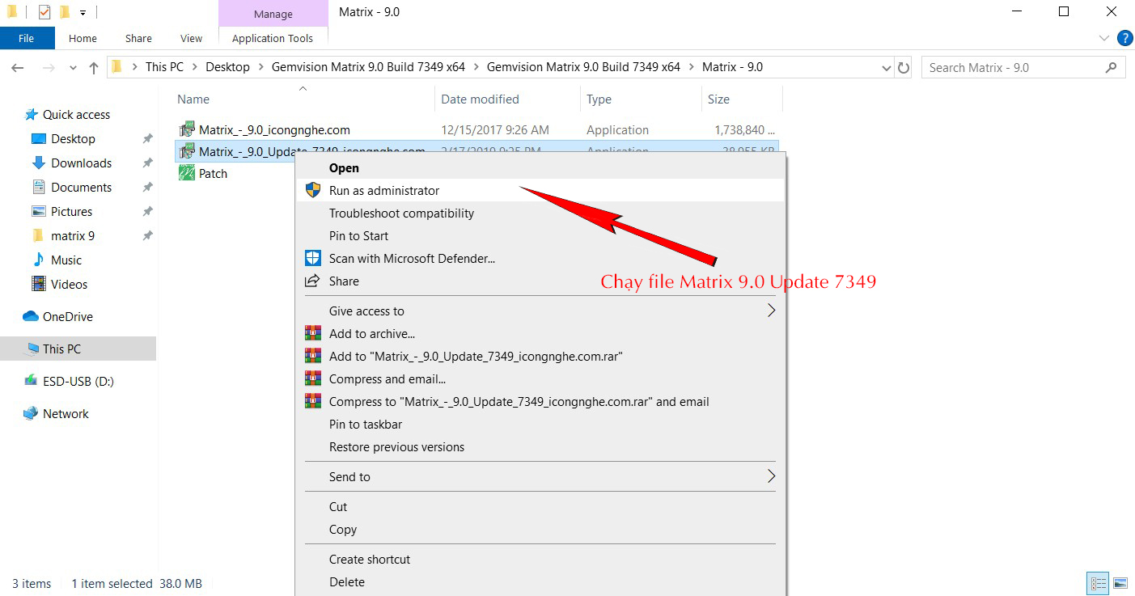The height and width of the screenshot is (596, 1135).
Task: Click Matrix - 9.0 breadcrumb segment
Action: 732,68
